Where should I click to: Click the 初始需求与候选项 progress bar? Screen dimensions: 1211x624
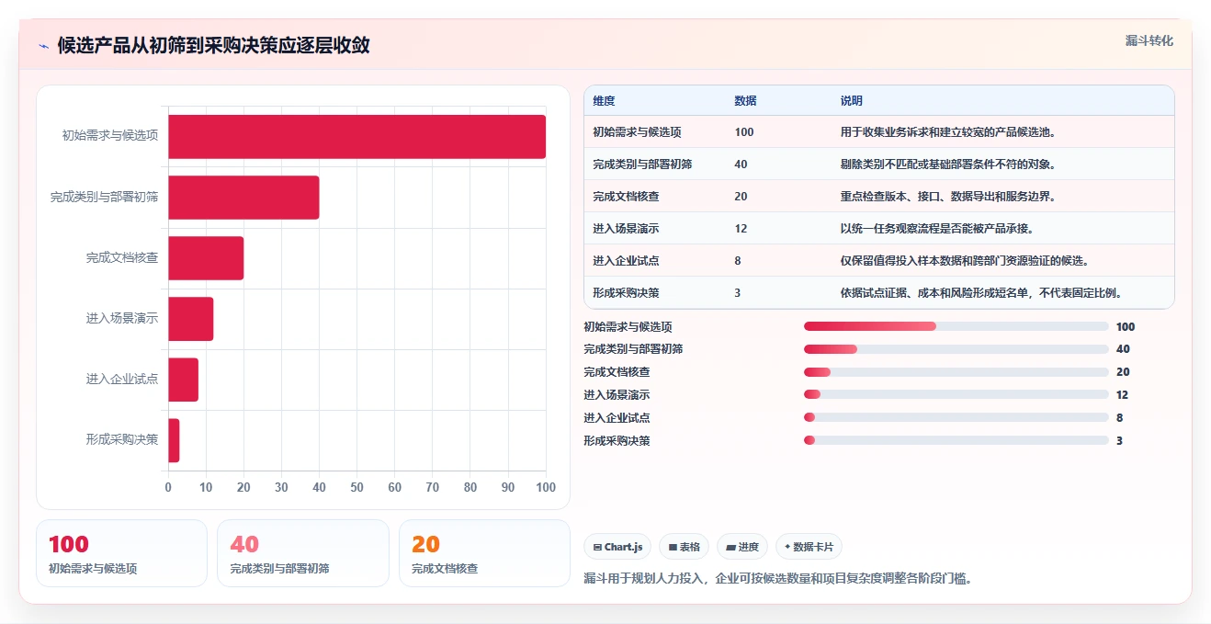pyautogui.click(x=956, y=326)
